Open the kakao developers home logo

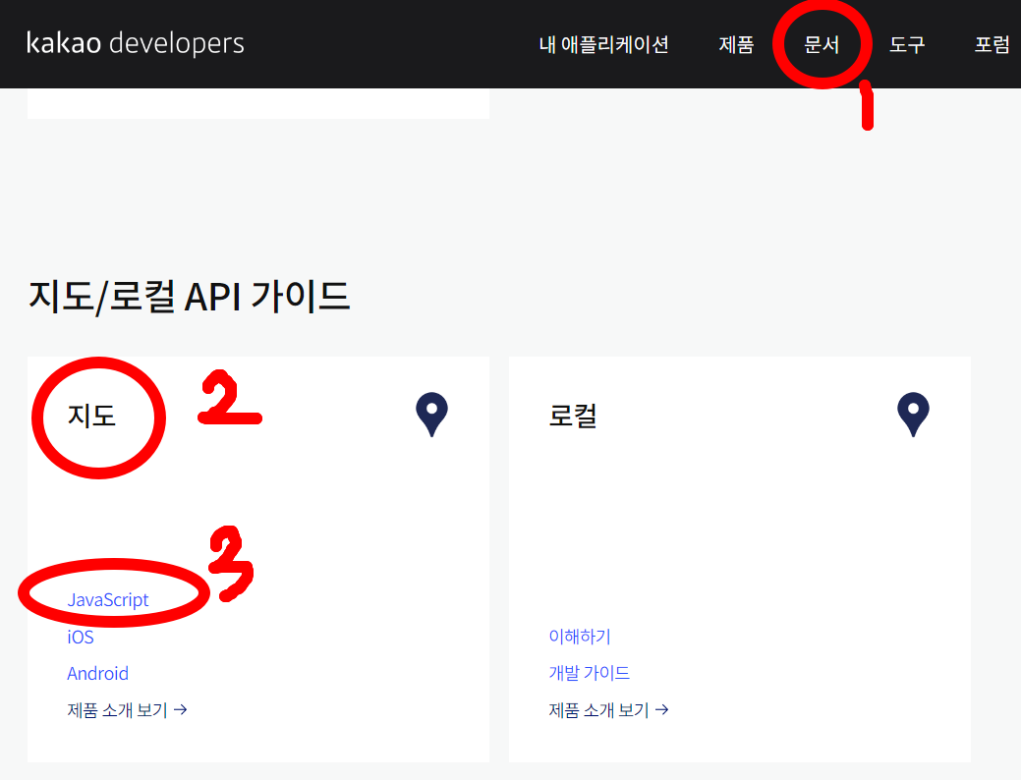coord(136,43)
